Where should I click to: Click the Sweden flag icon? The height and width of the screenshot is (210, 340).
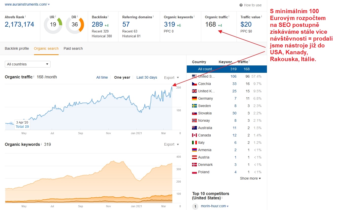tap(194, 106)
